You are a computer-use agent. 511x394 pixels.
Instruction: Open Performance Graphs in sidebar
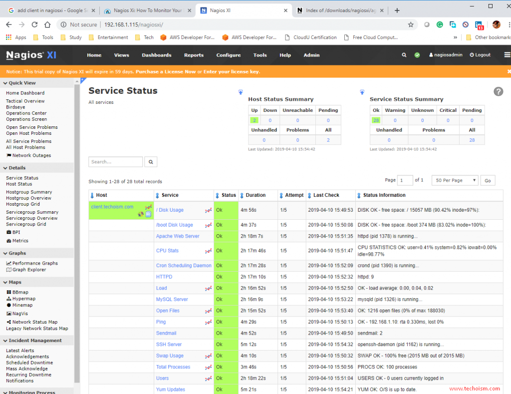pos(35,263)
